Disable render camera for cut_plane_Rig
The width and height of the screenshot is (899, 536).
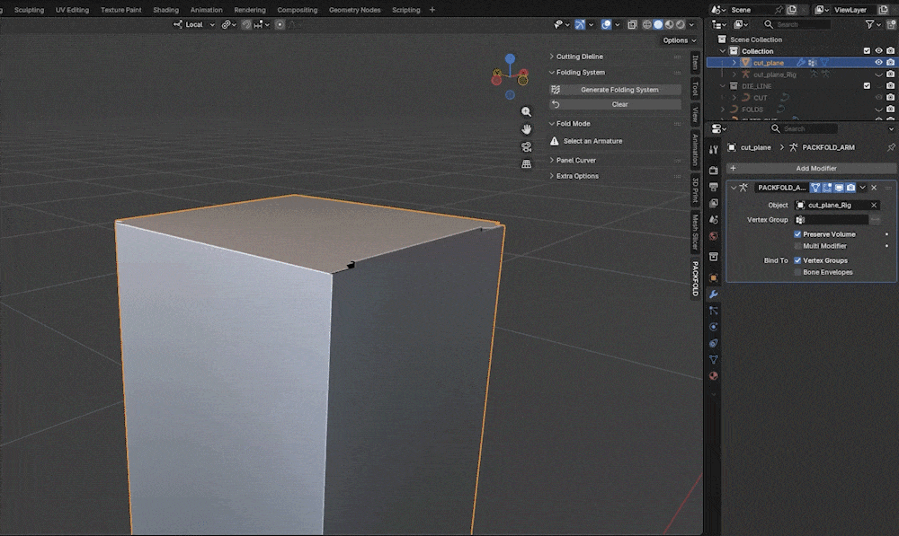pos(890,74)
